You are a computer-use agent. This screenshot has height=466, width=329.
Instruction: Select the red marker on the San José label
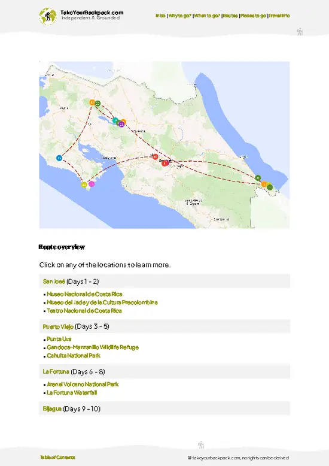pos(164,163)
